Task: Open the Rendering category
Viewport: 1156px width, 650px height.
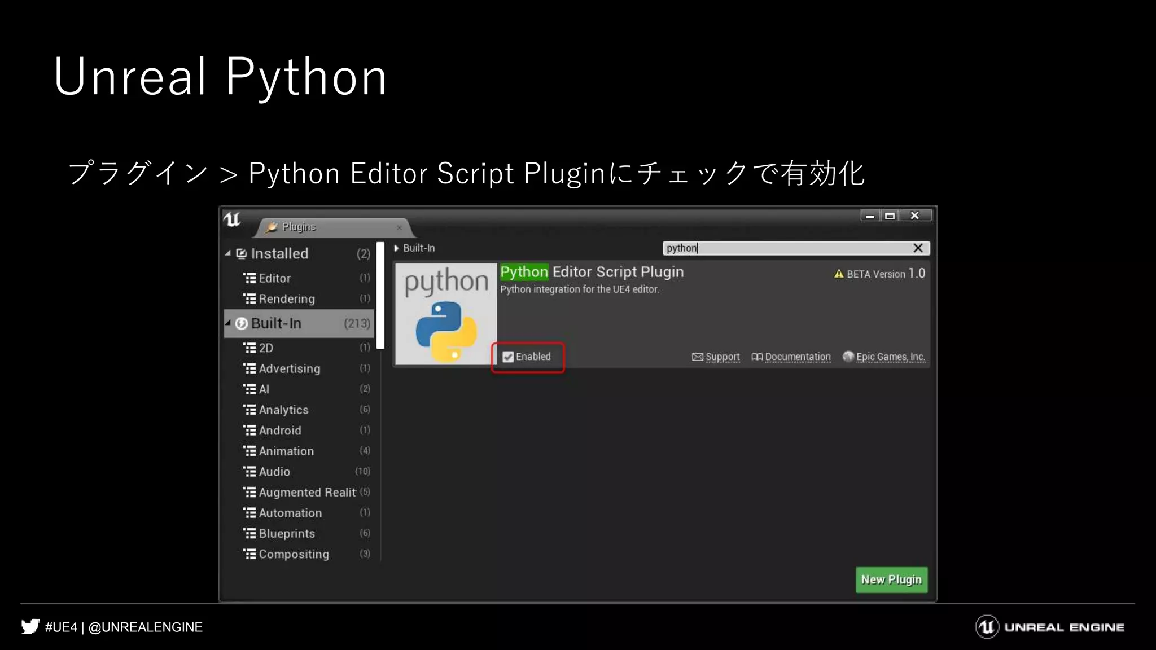Action: (306, 298)
